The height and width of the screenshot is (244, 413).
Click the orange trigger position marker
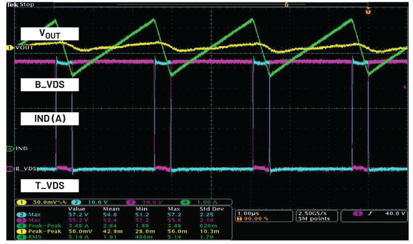[368, 11]
